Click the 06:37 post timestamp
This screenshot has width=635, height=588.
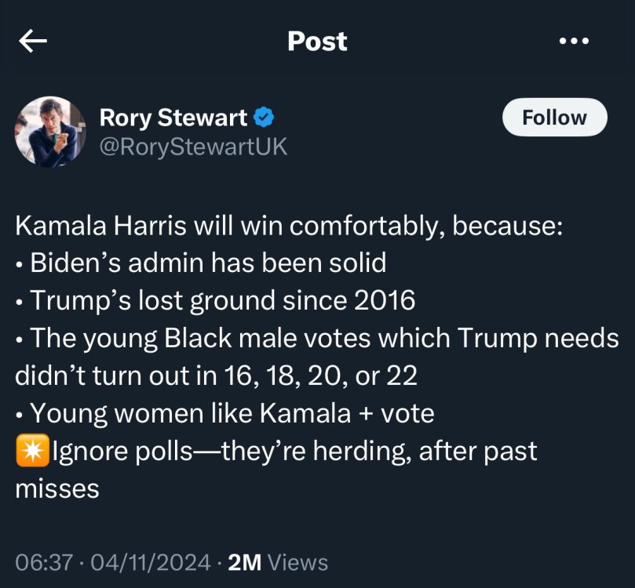(45, 562)
